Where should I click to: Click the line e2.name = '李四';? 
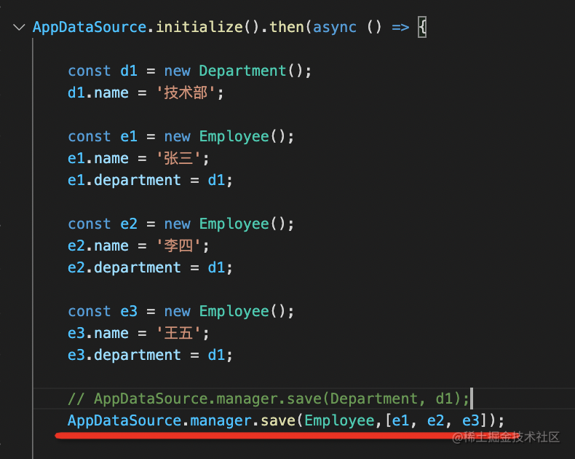(x=138, y=246)
